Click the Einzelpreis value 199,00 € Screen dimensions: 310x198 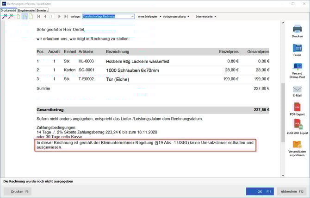[231, 79]
